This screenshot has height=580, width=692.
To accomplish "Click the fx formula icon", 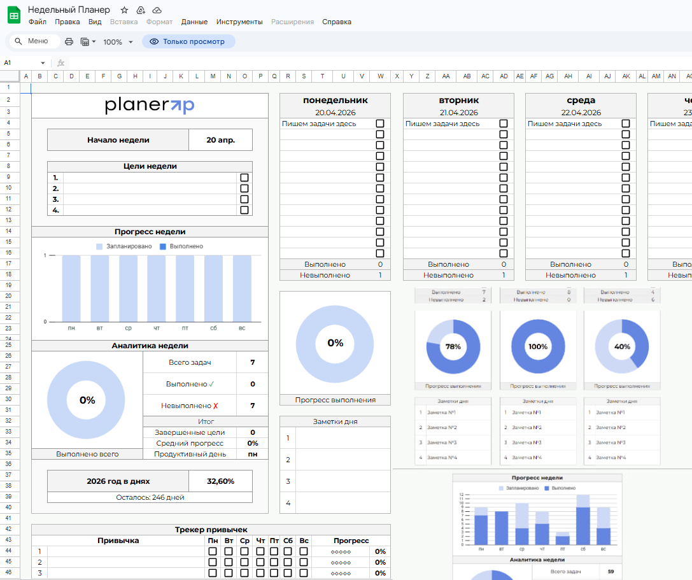I will [61, 62].
